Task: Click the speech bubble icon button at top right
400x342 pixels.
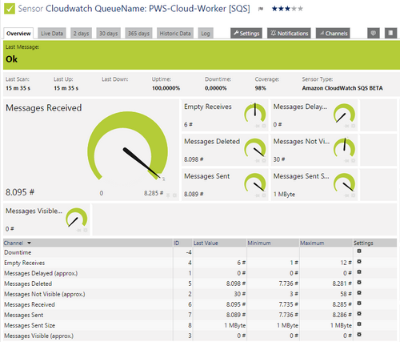Action: [374, 33]
